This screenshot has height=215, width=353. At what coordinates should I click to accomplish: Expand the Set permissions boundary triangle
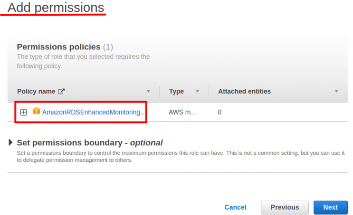11,142
